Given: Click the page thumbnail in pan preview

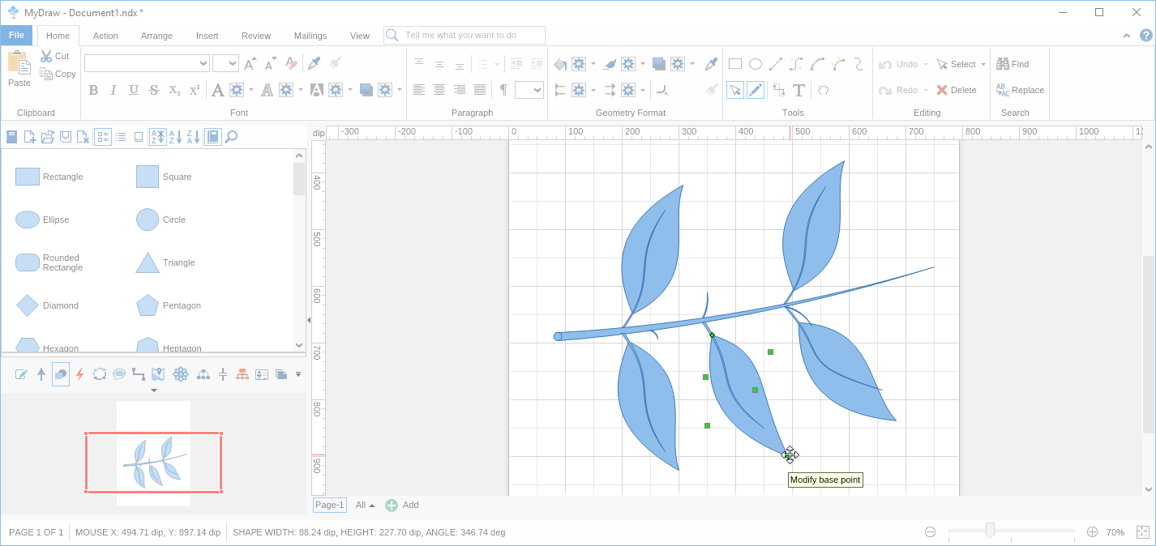Looking at the screenshot, I should tap(153, 454).
